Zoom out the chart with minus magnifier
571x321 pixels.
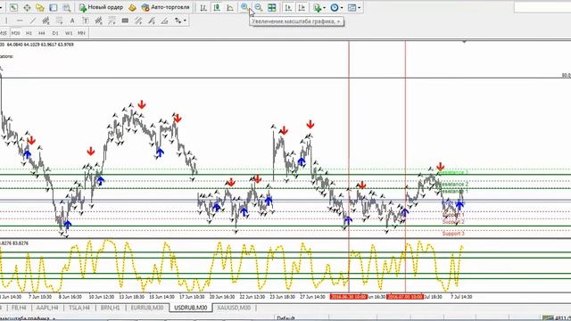[258, 7]
